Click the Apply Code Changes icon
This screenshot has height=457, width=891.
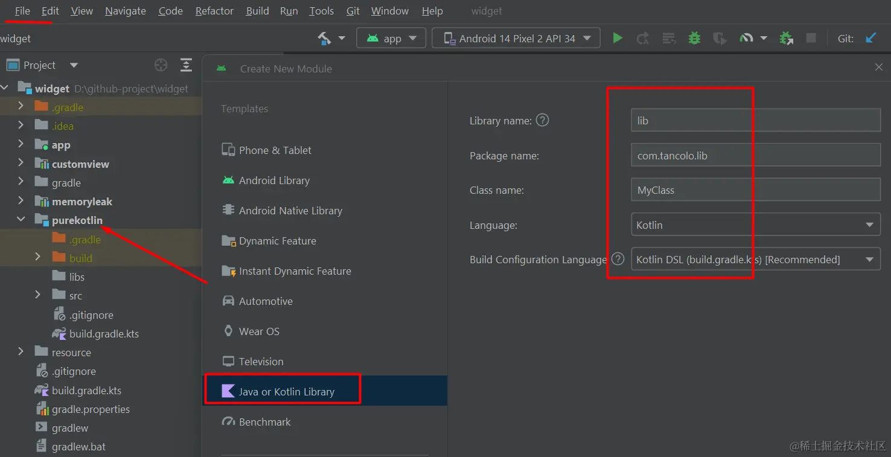(x=669, y=38)
